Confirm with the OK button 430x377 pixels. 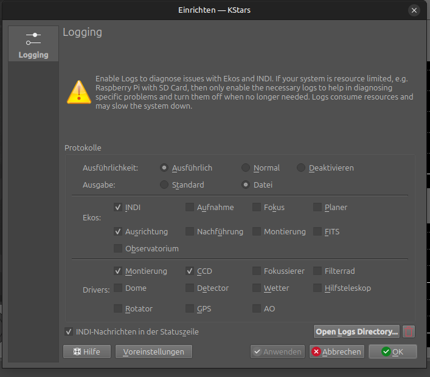393,352
